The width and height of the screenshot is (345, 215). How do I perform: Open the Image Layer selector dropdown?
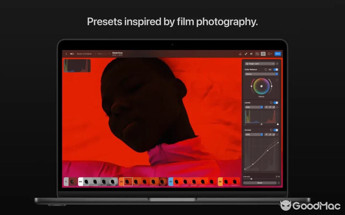[x=260, y=64]
